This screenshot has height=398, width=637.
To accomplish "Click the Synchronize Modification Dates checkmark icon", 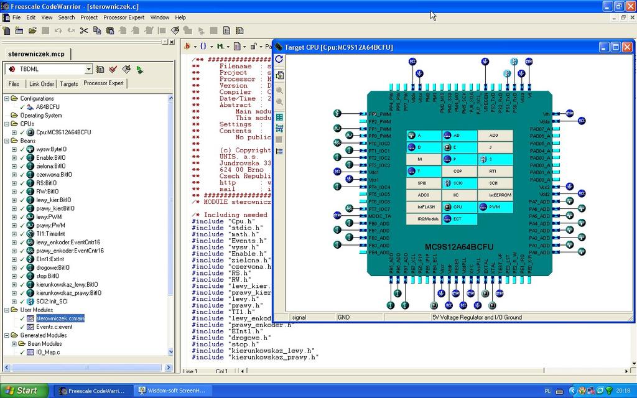I will [x=113, y=70].
